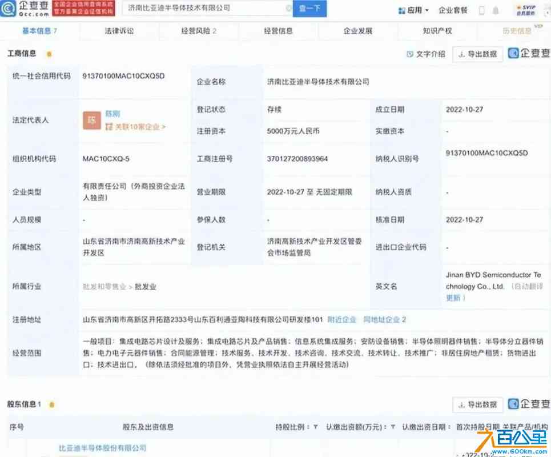Click 成立日期 value 2022-10-27
This screenshot has height=457, width=551.
[x=465, y=110]
